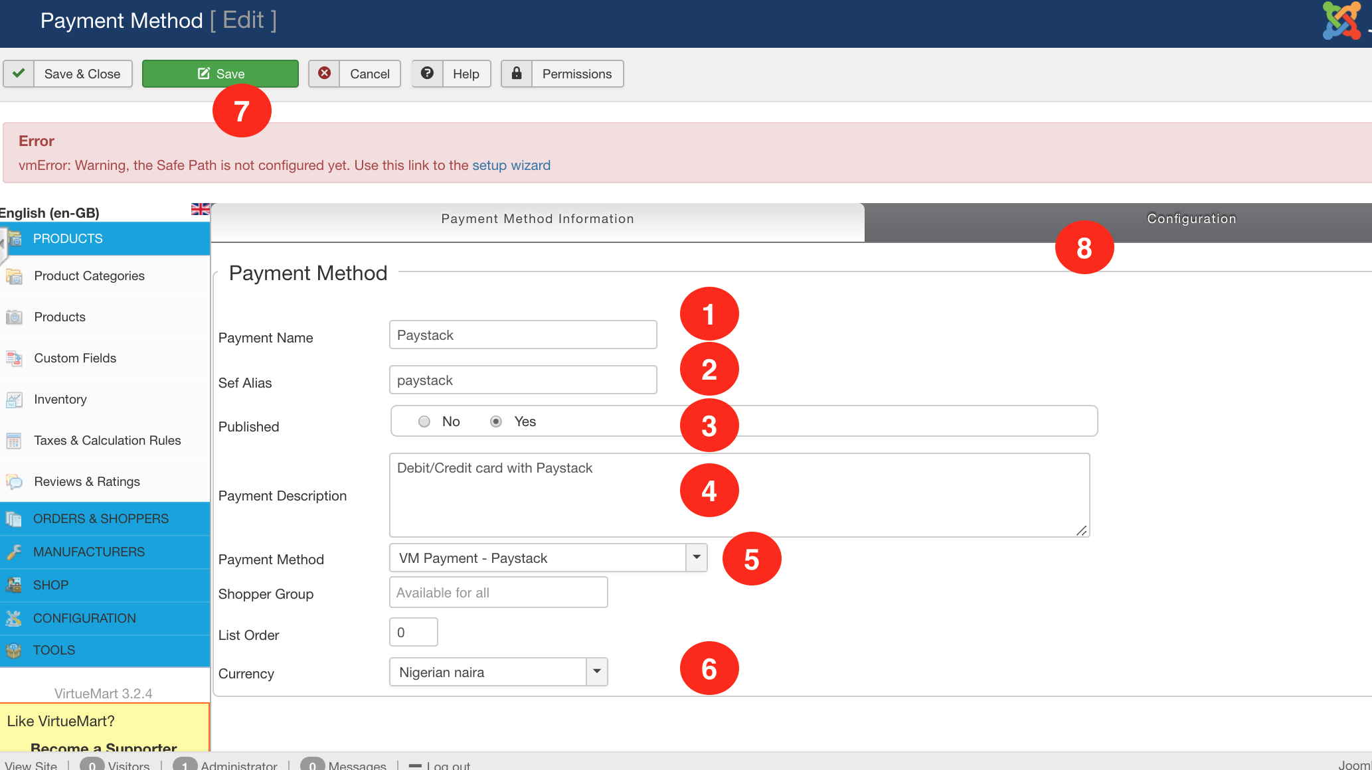The width and height of the screenshot is (1372, 770).
Task: Click the English (en-GB) language label
Action: (x=50, y=213)
